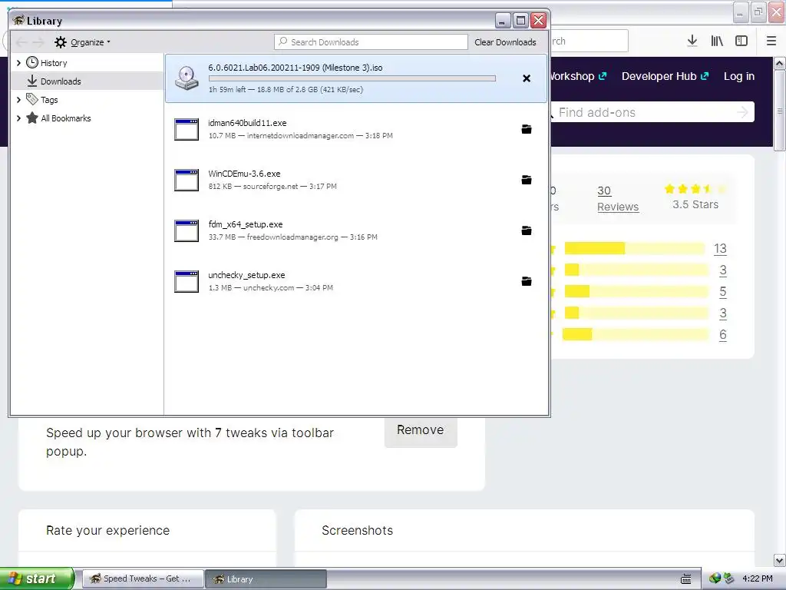Screen dimensions: 786x590
Task: Click the four-star rating bar
Action: [x=636, y=270]
